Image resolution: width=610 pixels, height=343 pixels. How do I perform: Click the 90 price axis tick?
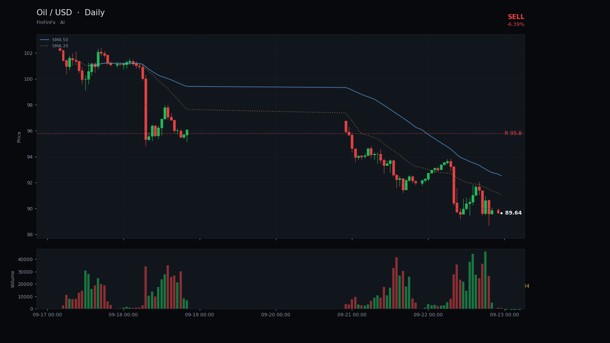pyautogui.click(x=30, y=209)
